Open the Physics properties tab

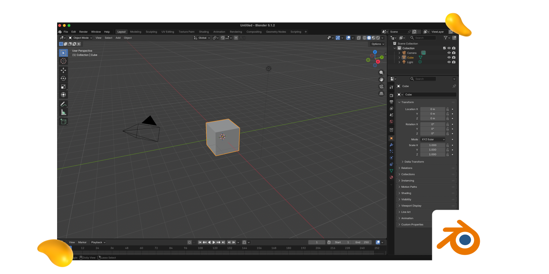391,158
